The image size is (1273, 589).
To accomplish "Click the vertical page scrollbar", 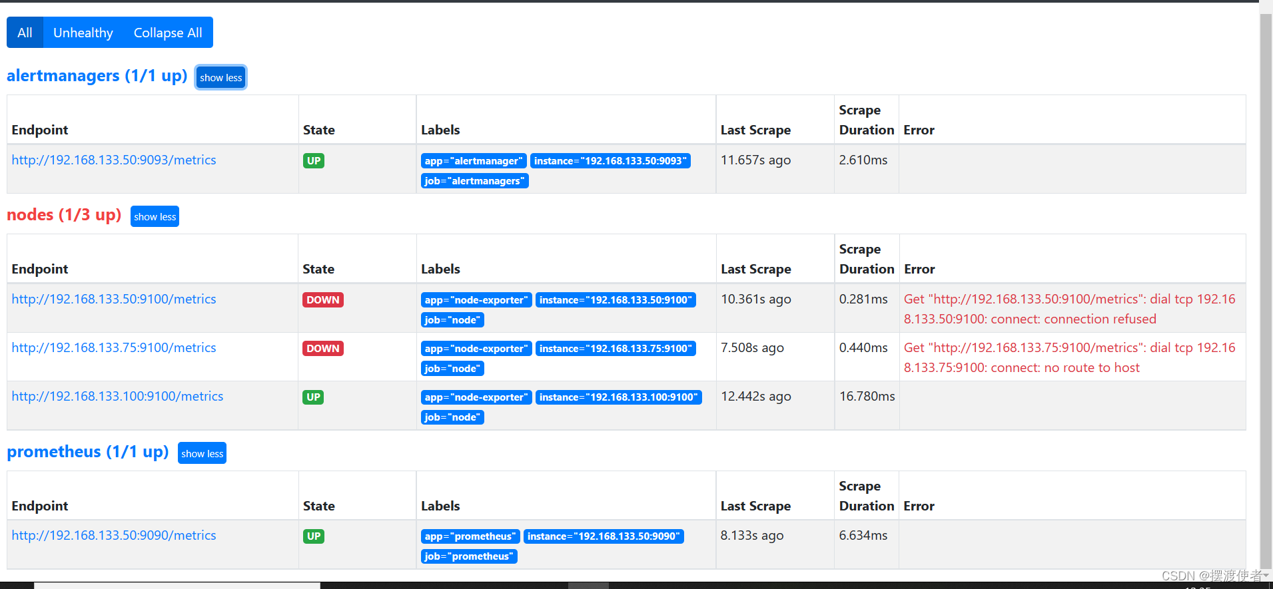I will point(1266,293).
